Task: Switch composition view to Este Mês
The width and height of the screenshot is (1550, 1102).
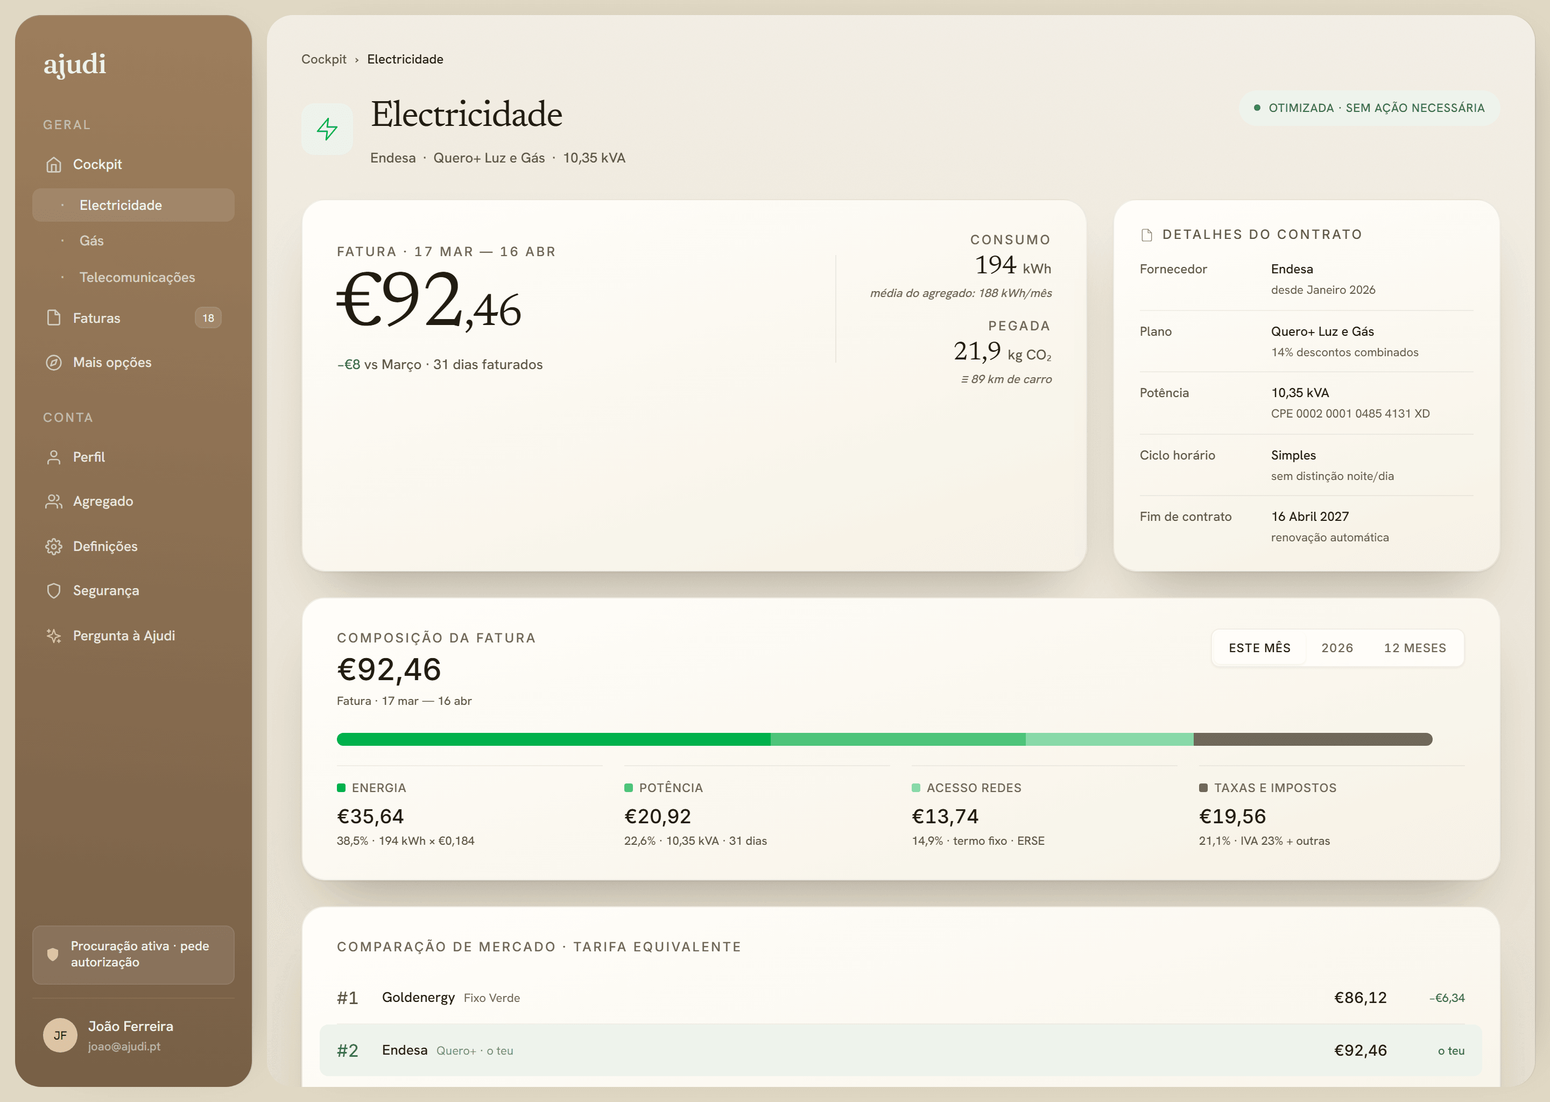Action: click(1259, 648)
